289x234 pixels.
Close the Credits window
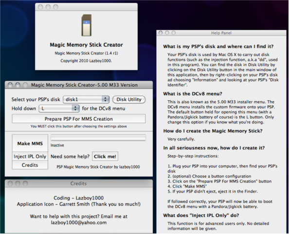(x=10, y=183)
